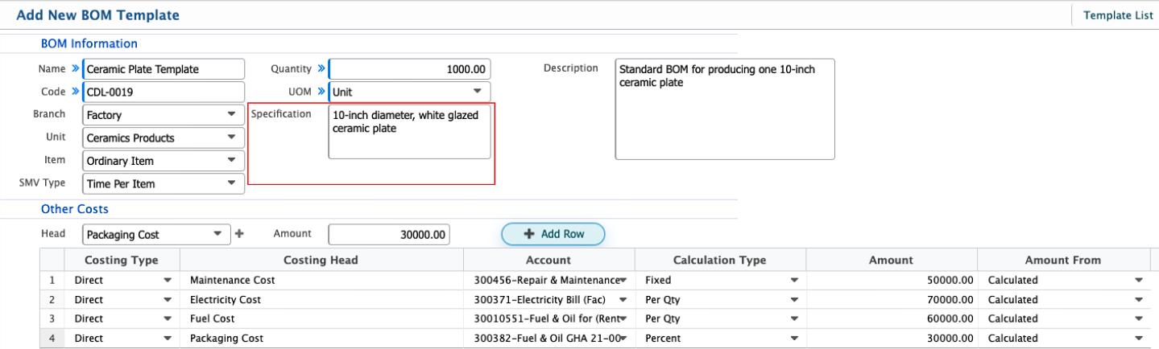The height and width of the screenshot is (349, 1159).
Task: Focus the Quantity field 1000.00
Action: (x=409, y=69)
